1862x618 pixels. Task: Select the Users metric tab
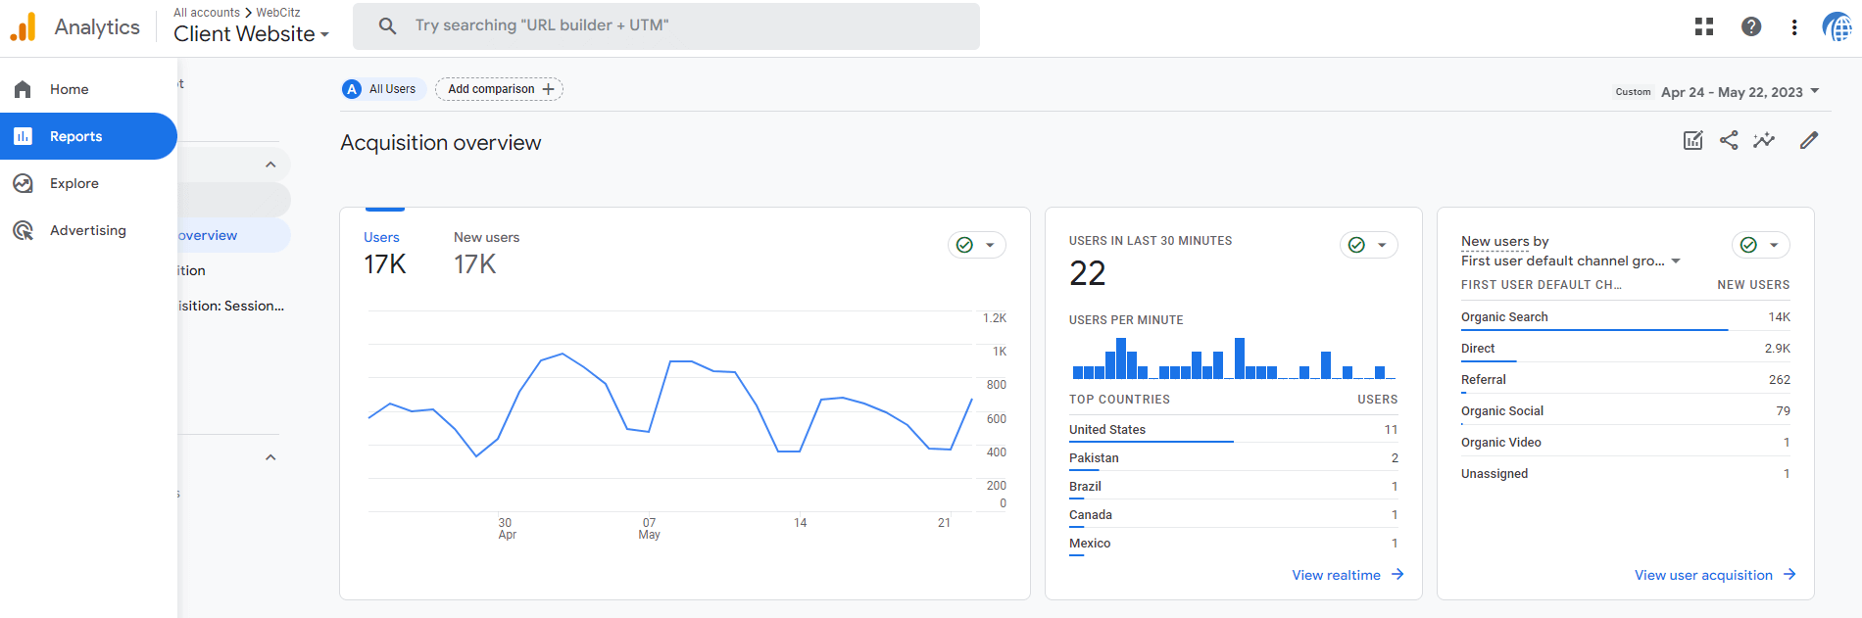[x=384, y=253]
